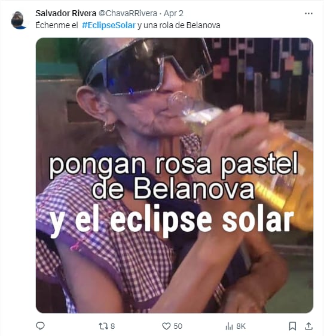Click the Salvador Rivera display name
Image resolution: width=324 pixels, height=336 pixels.
66,13
